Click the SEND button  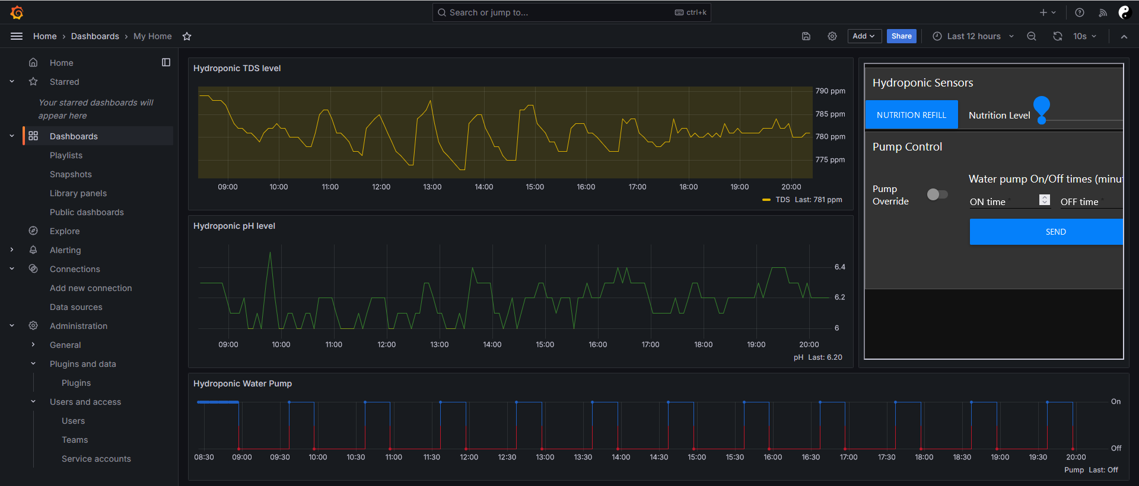click(x=1046, y=232)
